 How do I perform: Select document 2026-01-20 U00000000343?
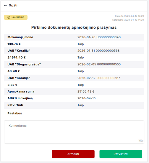pos(99,37)
